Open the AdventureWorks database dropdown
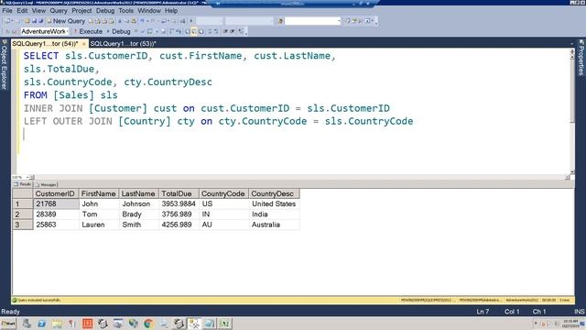This screenshot has height=330, width=586. click(44, 31)
